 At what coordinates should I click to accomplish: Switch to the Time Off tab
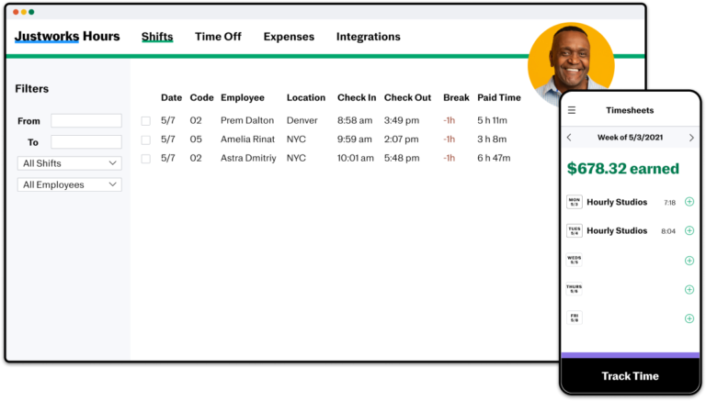[218, 37]
